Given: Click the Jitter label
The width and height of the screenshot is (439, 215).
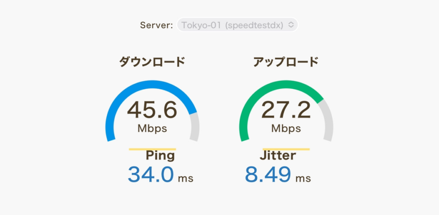Looking at the screenshot, I should click(x=278, y=156).
